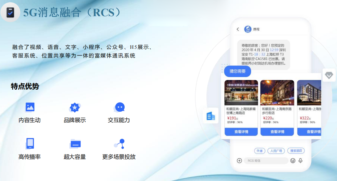Click the ¥322 price text
Image resolution: width=337 pixels, height=181 pixels.
305,118
